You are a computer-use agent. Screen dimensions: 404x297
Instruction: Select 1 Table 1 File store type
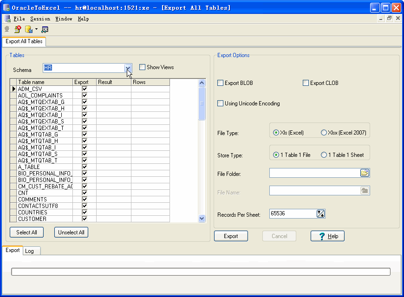tap(276, 155)
